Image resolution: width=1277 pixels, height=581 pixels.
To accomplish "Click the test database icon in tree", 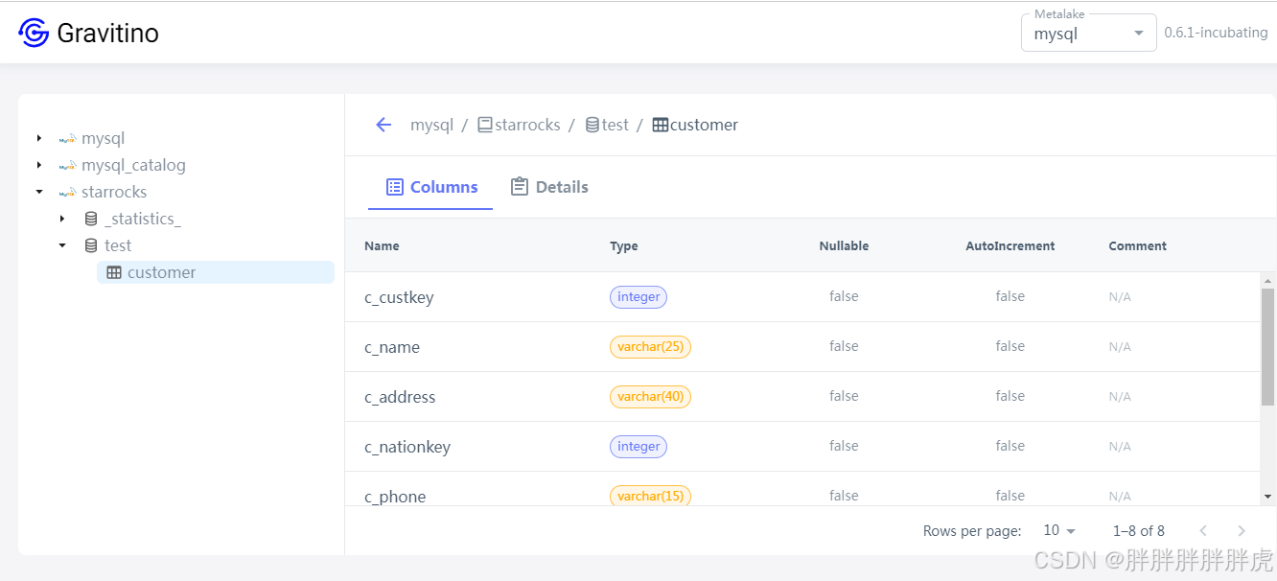I will (91, 245).
